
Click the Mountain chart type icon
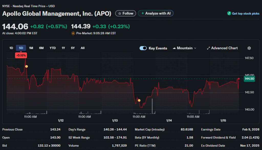click(174, 48)
